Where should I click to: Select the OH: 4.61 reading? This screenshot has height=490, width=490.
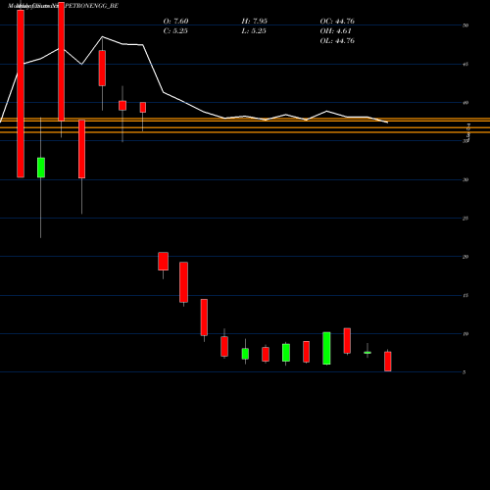click(x=335, y=30)
